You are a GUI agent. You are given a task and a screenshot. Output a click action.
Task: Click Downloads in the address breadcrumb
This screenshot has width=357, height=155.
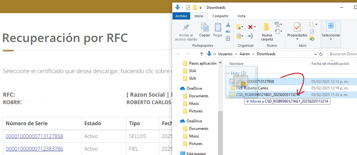[266, 54]
